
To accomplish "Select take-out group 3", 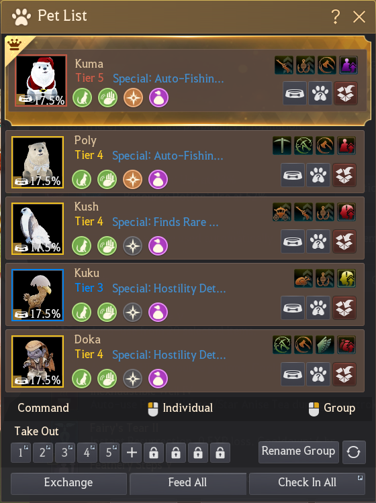I will coord(65,453).
